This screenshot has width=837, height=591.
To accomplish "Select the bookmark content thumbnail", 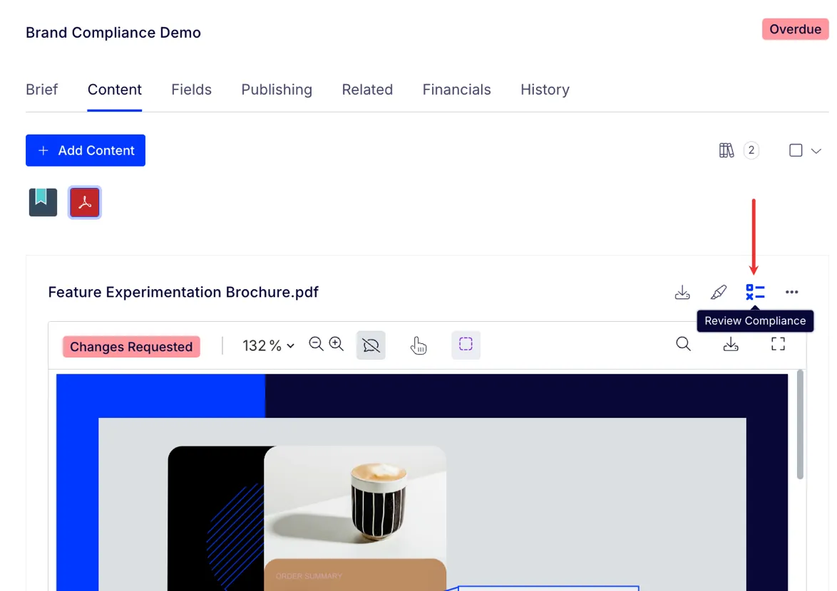I will [43, 202].
